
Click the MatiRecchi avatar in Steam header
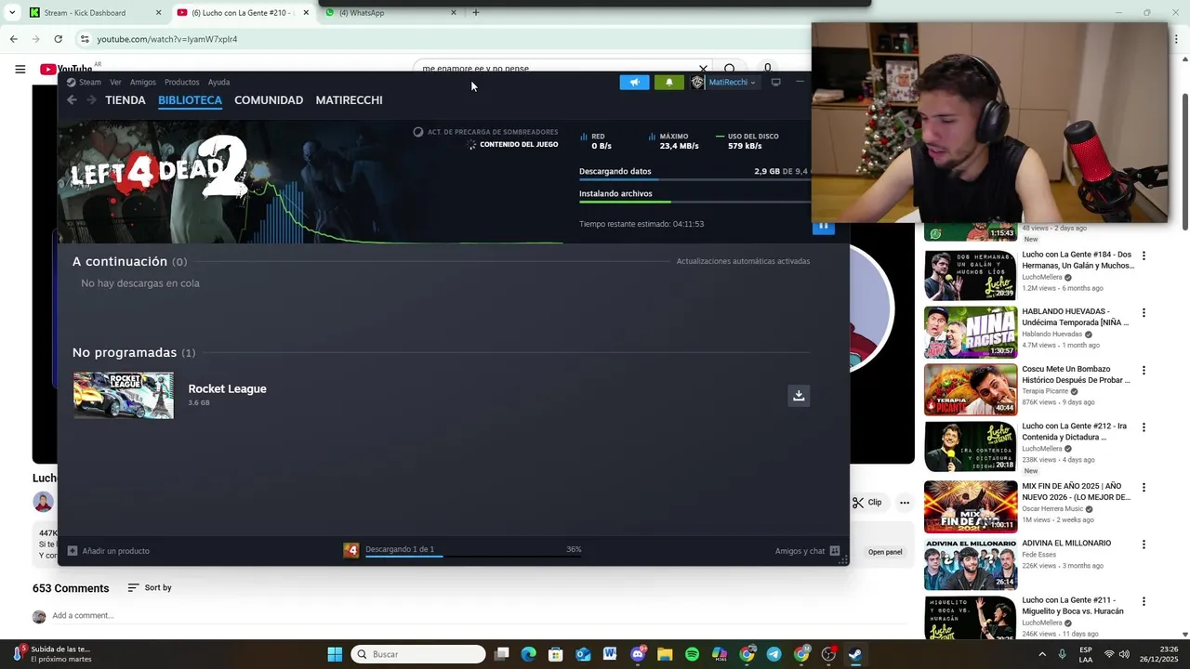[x=697, y=82]
